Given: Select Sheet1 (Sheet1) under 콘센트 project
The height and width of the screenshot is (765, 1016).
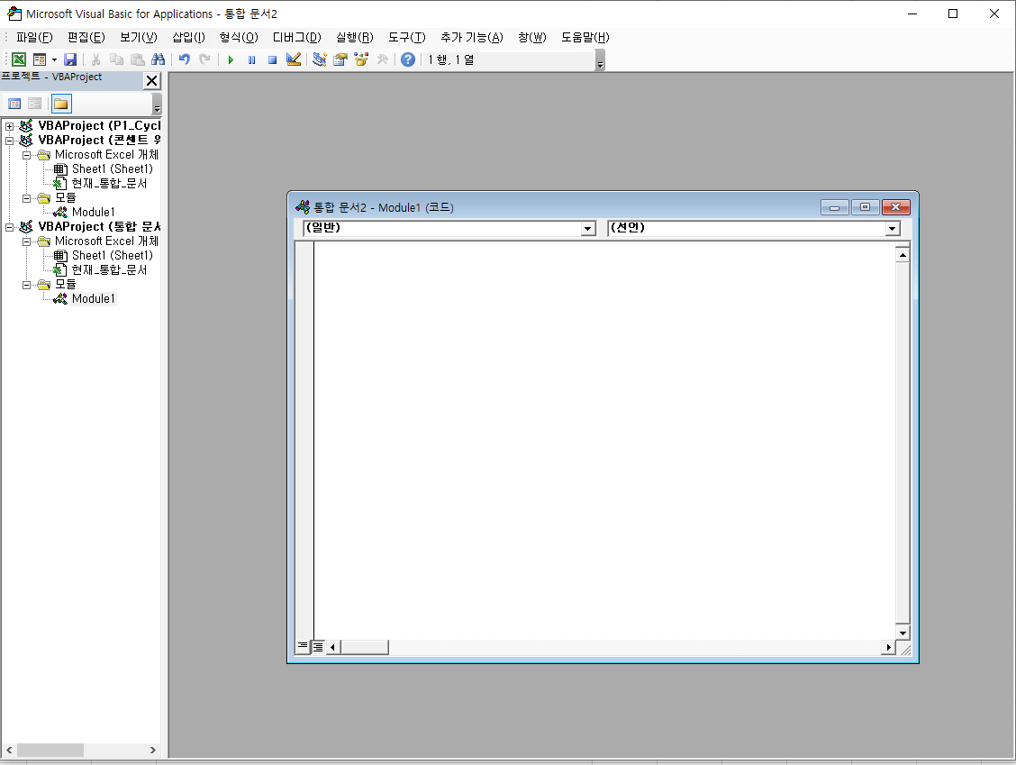Looking at the screenshot, I should 112,169.
